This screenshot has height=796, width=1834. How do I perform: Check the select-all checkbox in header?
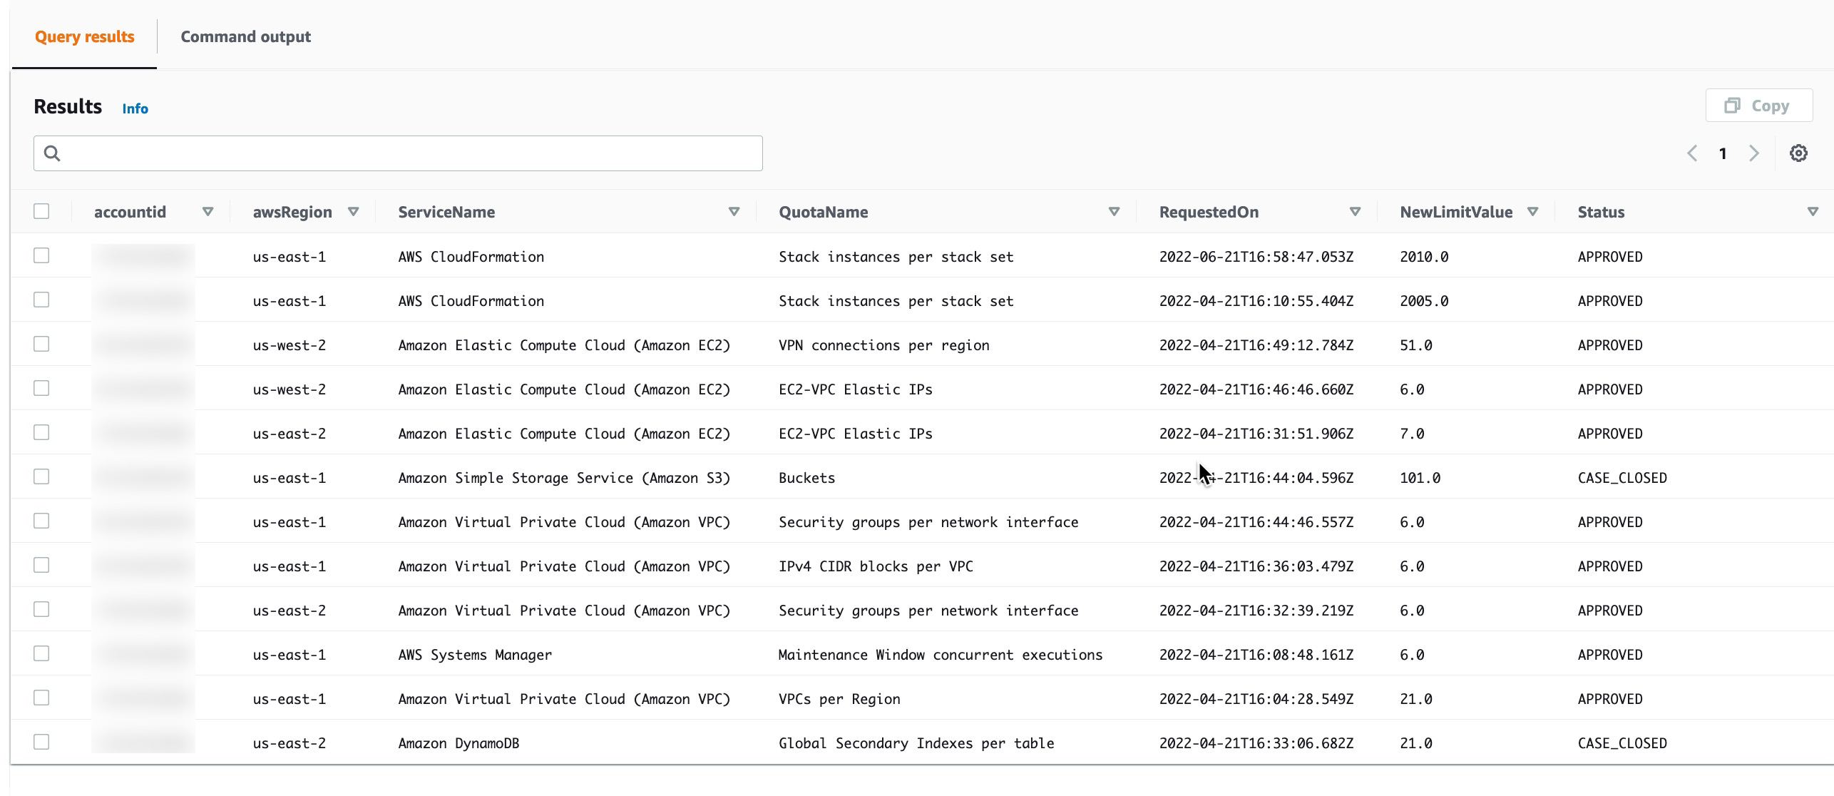[x=41, y=211]
